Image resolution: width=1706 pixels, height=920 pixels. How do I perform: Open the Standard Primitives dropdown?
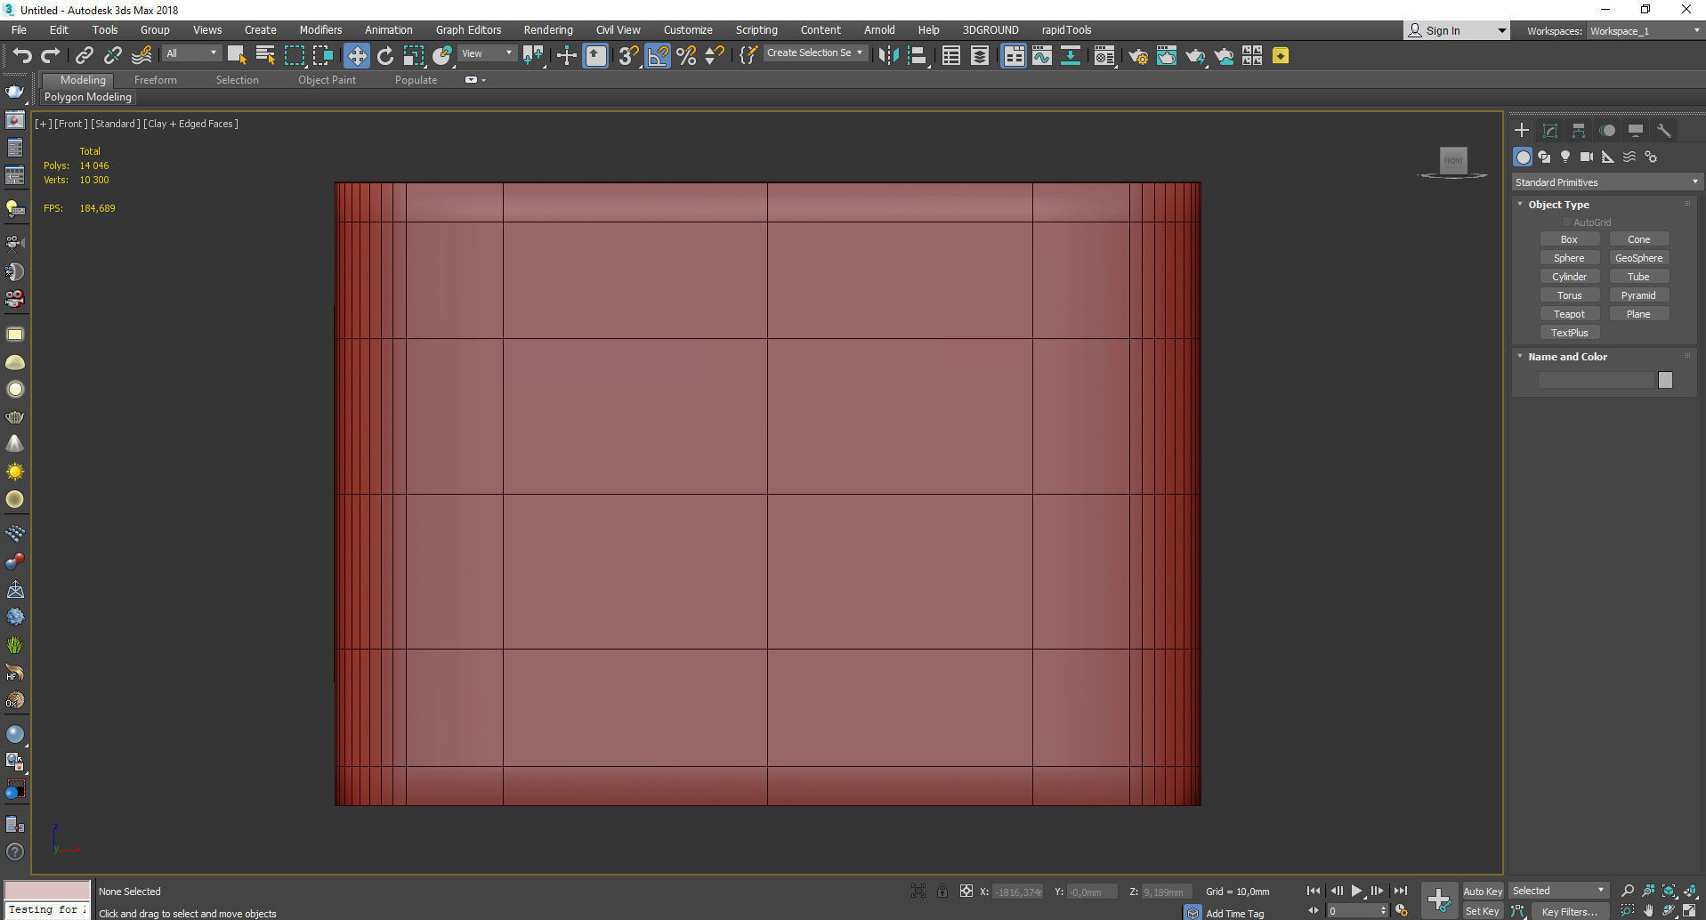click(x=1607, y=182)
